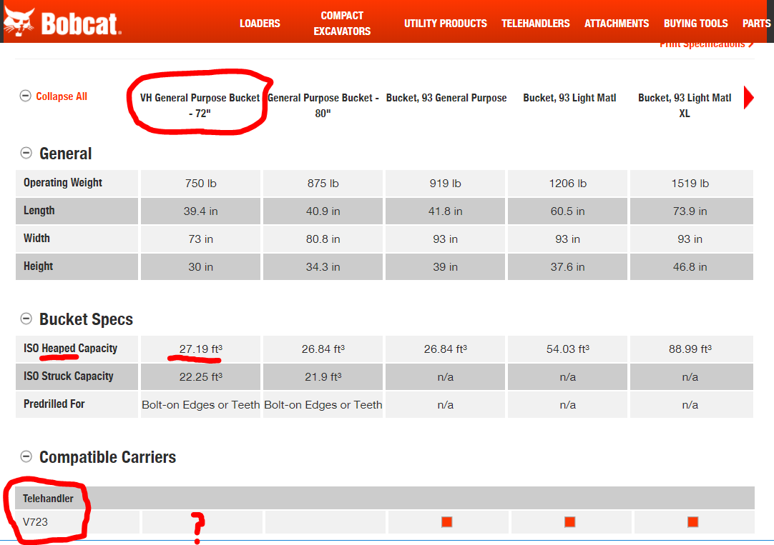Click the 39.4 in length cell
This screenshot has width=774, height=545.
point(200,211)
